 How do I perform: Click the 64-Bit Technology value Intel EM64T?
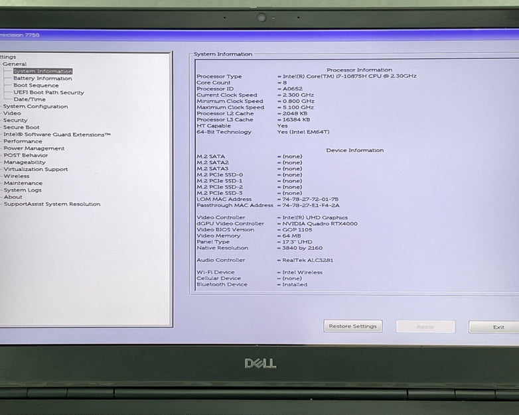tap(303, 132)
